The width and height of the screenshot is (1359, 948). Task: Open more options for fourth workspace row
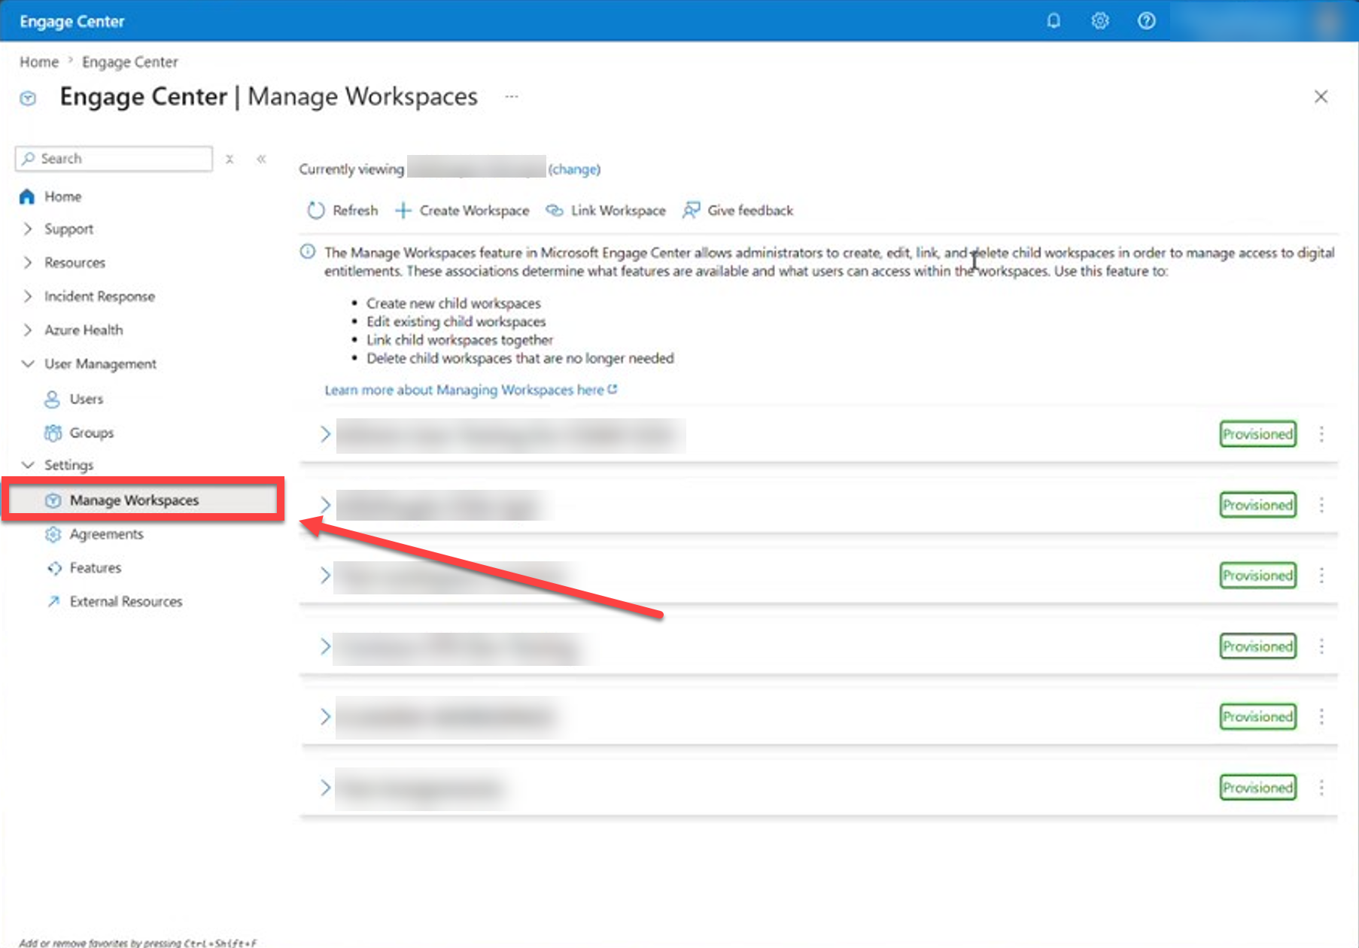pyautogui.click(x=1321, y=646)
